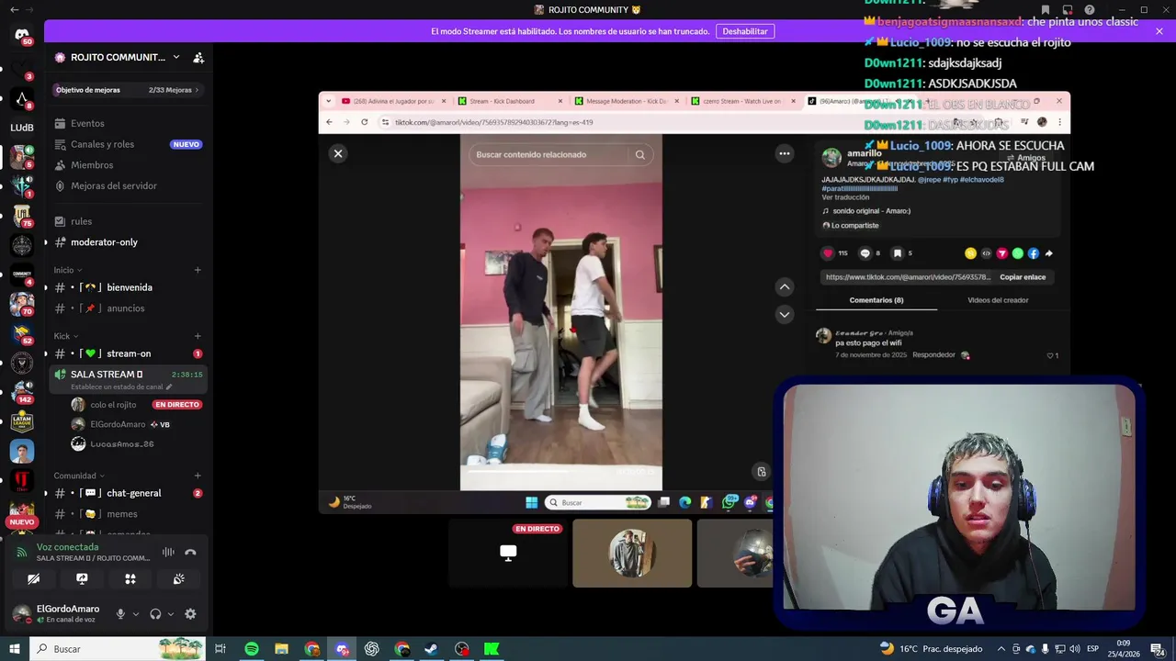The image size is (1176, 661).
Task: Select user colo el rojito in voice
Action: [x=113, y=405]
